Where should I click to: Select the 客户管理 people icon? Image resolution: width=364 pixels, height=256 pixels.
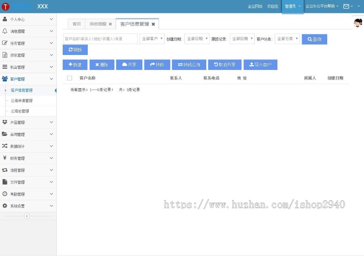pyautogui.click(x=4, y=79)
